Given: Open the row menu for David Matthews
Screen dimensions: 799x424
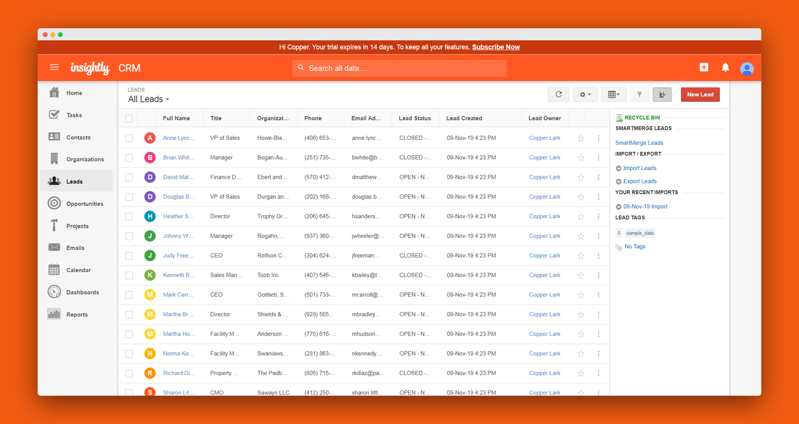Looking at the screenshot, I should 598,177.
